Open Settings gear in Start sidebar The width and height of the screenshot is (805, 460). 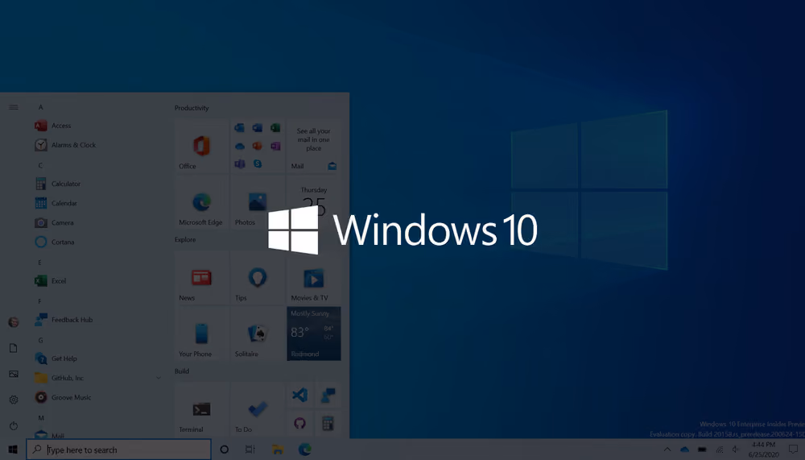14,400
